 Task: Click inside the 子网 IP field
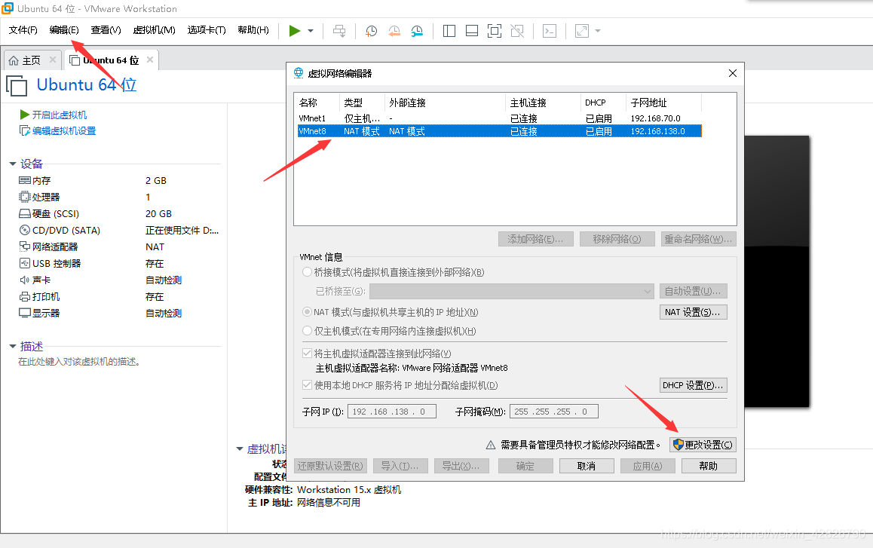coord(391,411)
